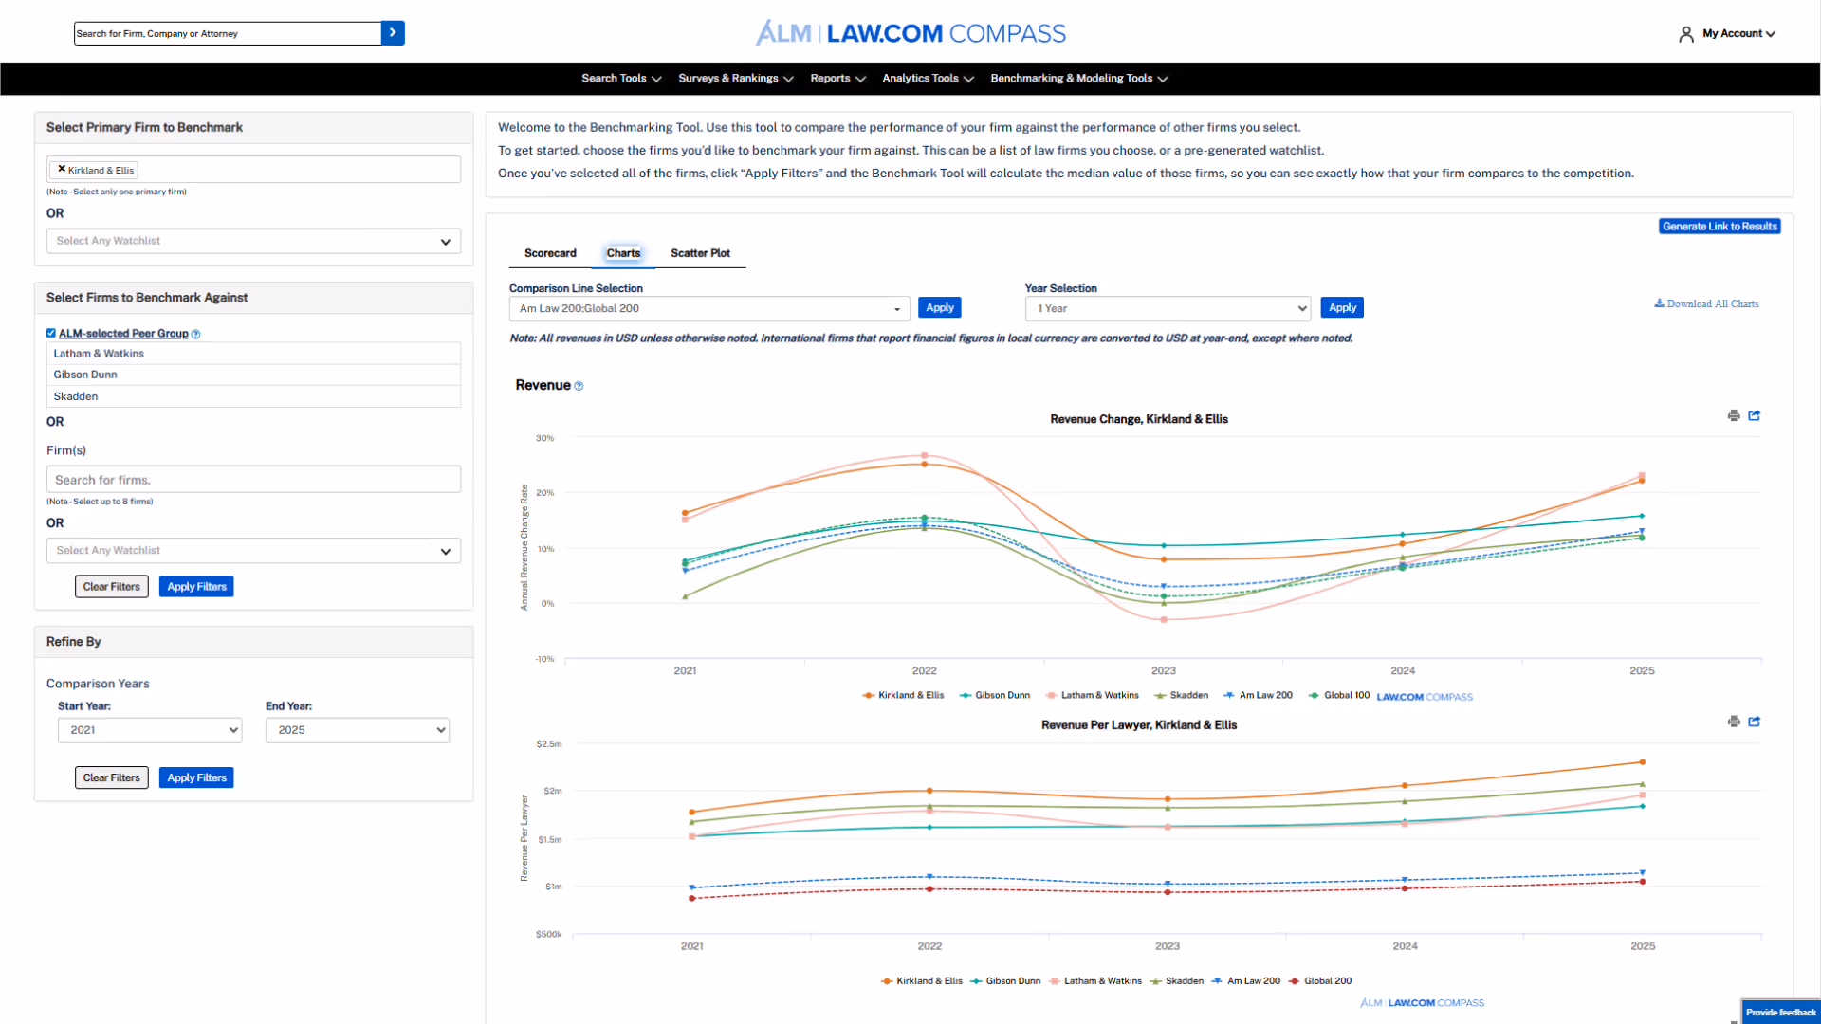Toggle Skadden legend in Revenue Change chart
Screen dimensions: 1821x1024
click(x=1181, y=695)
